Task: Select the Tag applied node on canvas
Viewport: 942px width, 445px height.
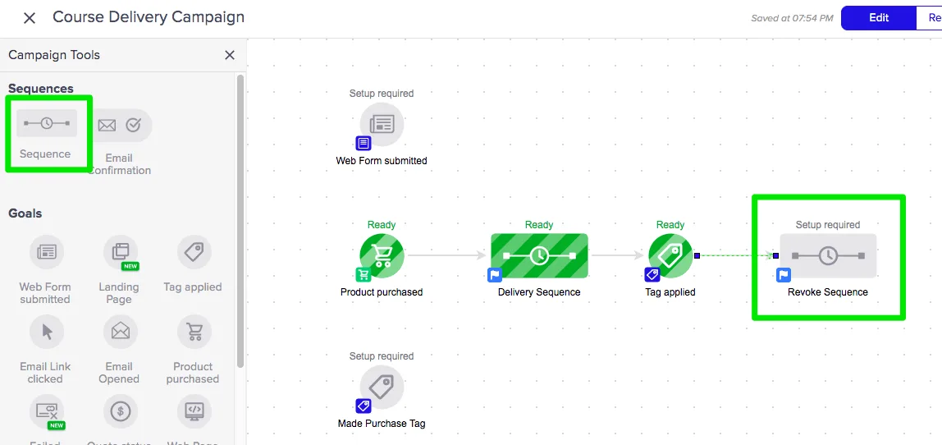Action: coord(670,256)
